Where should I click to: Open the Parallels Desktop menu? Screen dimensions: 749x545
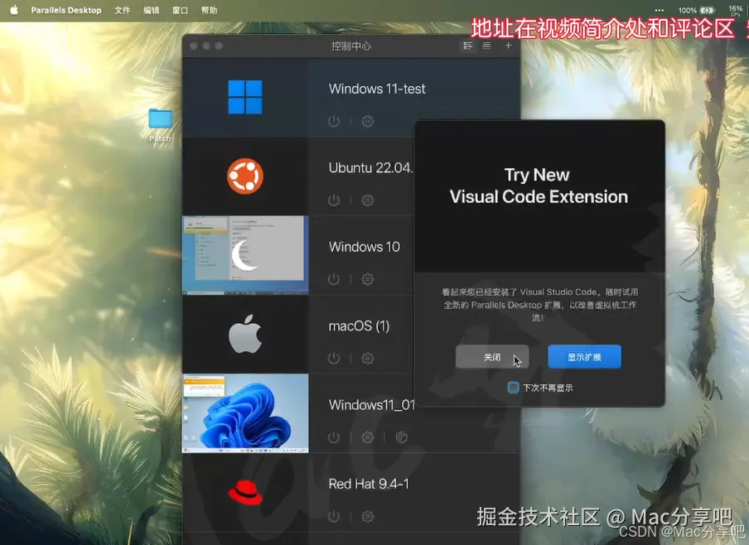[66, 10]
